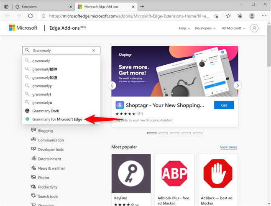This screenshot has width=271, height=206.
Task: Choose the 'grammarly加速' suggestion
Action: (x=61, y=78)
